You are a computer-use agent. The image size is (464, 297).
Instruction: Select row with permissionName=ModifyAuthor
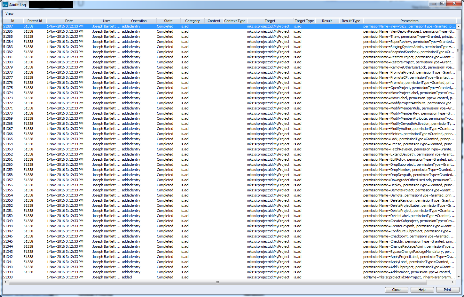click(229, 129)
